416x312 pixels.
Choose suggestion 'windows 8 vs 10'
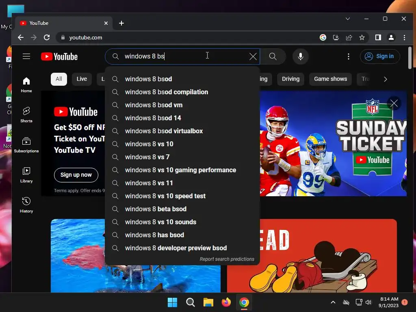point(182,144)
